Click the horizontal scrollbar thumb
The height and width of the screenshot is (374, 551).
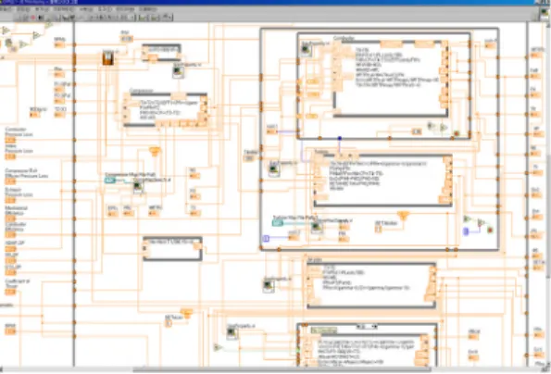click(x=282, y=369)
